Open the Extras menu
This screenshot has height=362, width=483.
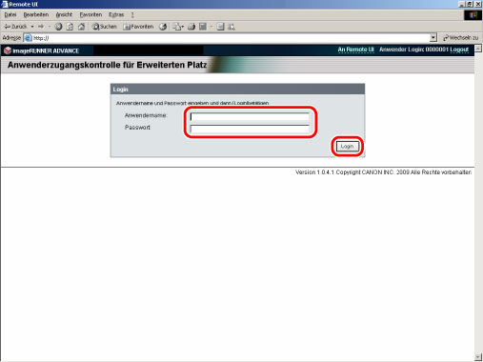tap(116, 14)
